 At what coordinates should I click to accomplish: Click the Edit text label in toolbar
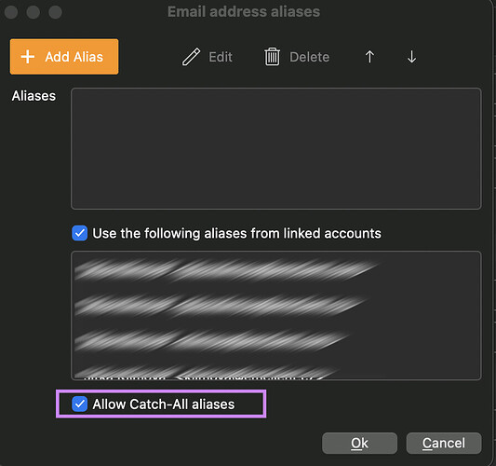click(221, 58)
